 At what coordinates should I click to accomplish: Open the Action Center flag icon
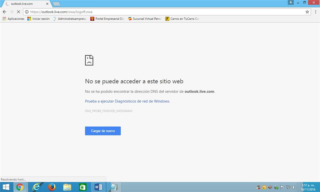(282, 187)
